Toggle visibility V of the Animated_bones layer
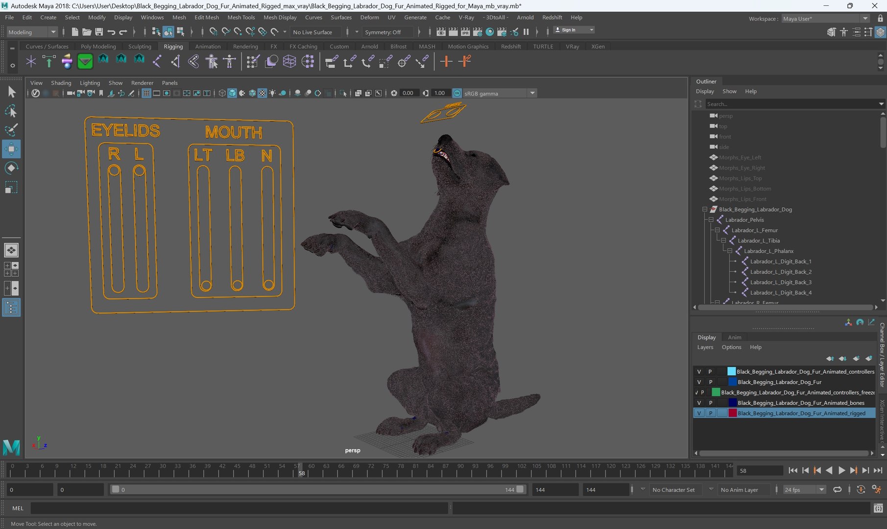 click(x=699, y=403)
